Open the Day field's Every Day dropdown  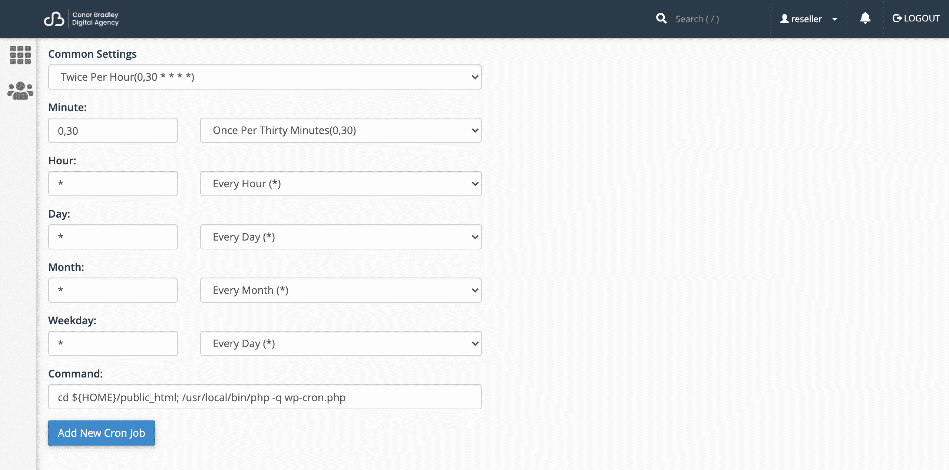(x=341, y=237)
